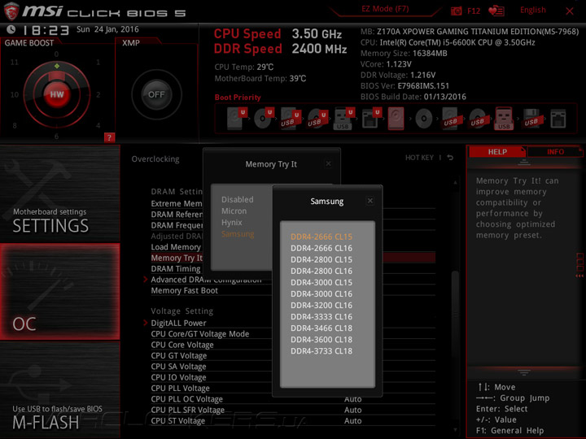Click the F12 screenshot camera icon
This screenshot has width=586, height=439.
[457, 11]
